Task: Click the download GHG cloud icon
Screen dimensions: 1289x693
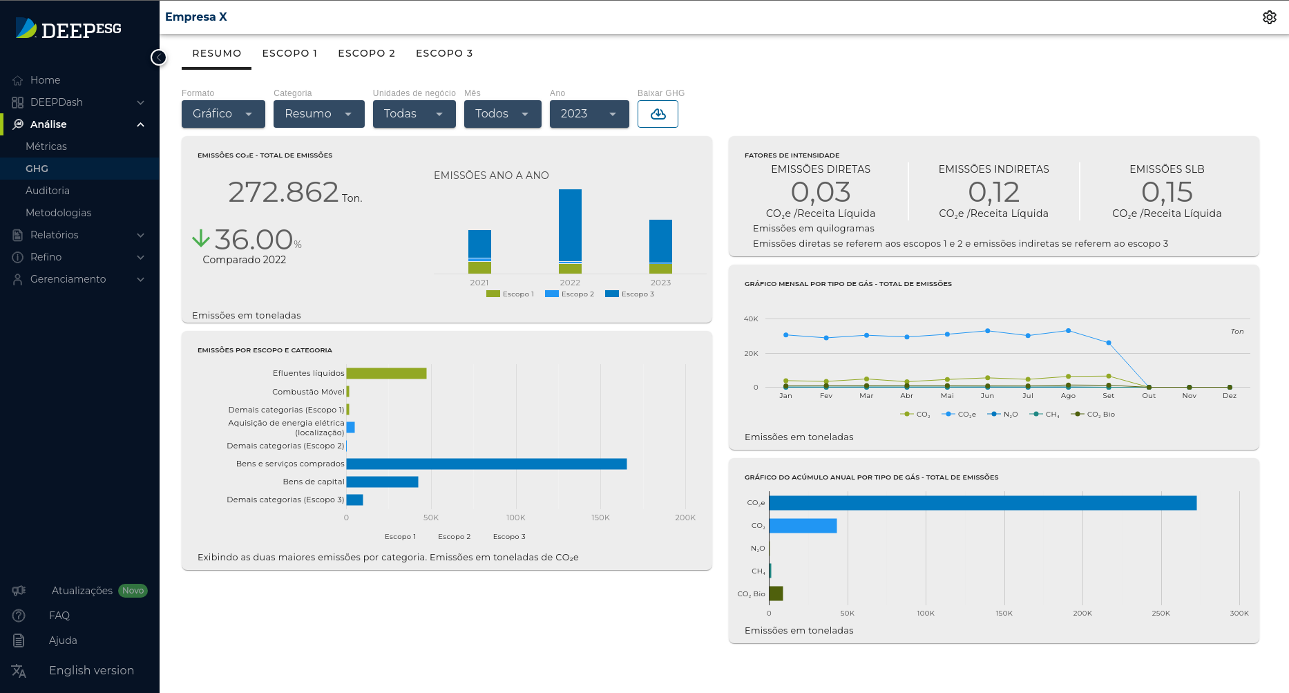Action: click(x=658, y=114)
